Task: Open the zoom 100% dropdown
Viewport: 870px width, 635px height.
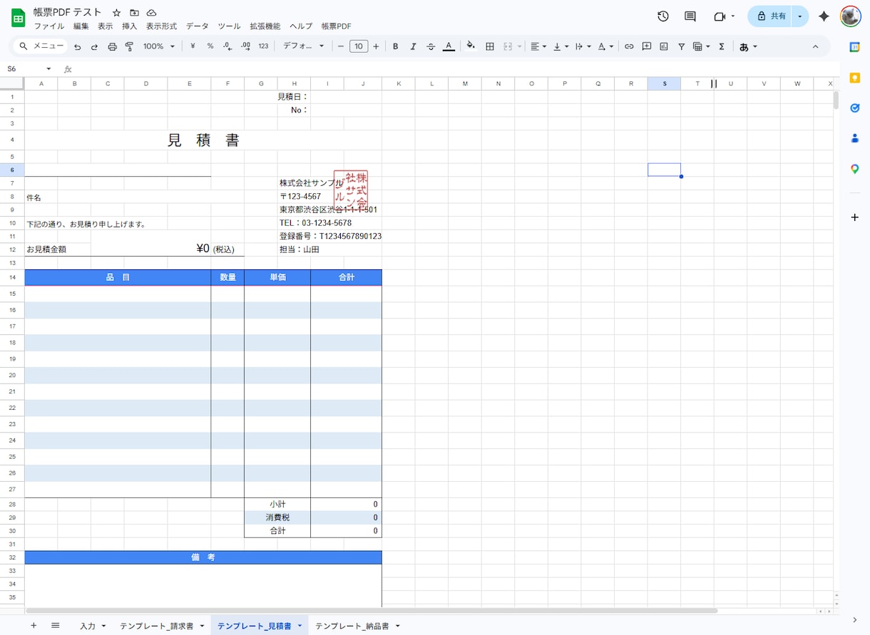Action: pos(158,46)
